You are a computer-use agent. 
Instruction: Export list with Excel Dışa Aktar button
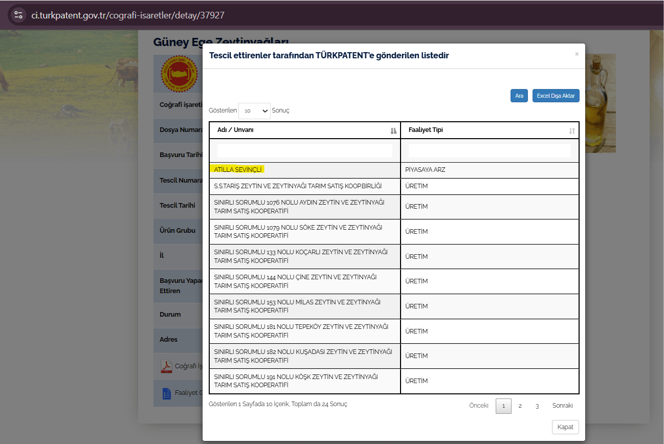(556, 96)
